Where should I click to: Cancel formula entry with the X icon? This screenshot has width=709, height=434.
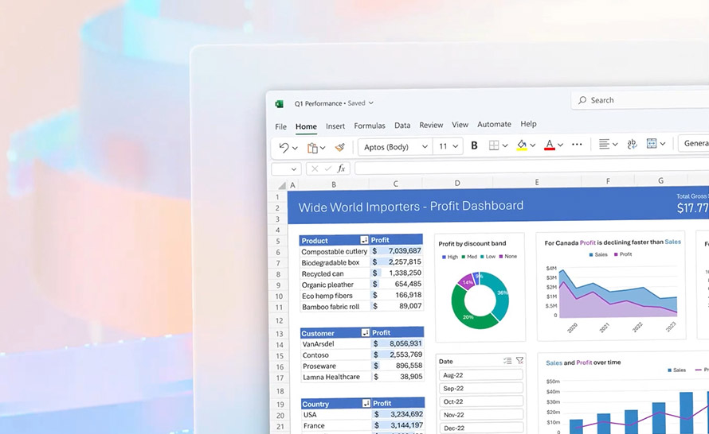(315, 169)
